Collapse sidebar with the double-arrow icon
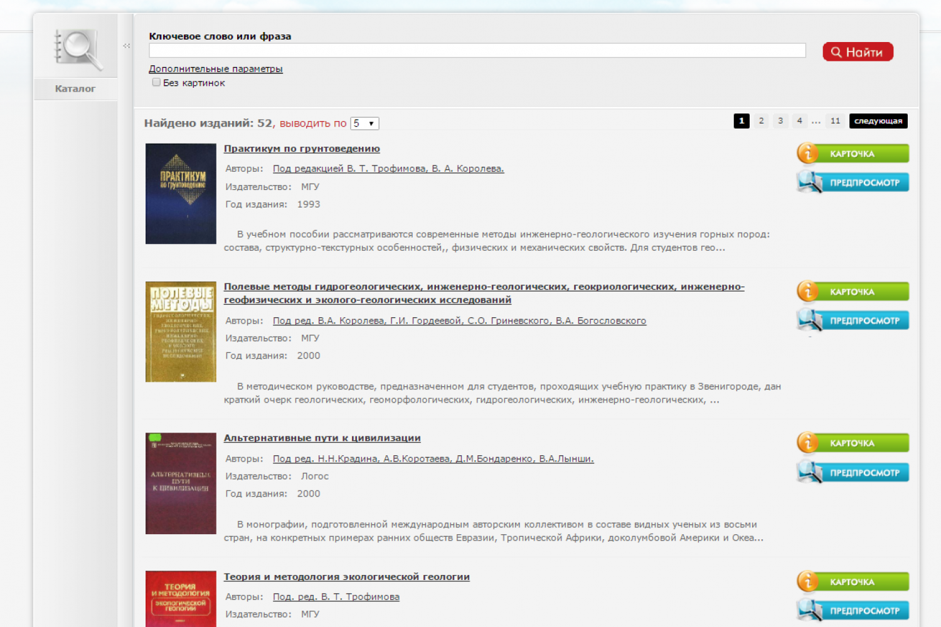This screenshot has width=941, height=627. 127,46
